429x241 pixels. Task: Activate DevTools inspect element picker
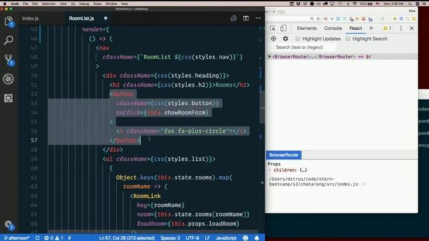[x=273, y=28]
